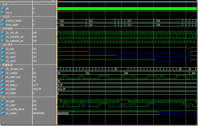The height and width of the screenshot is (126, 198).
Task: Select the i2c_ack signal diamond icon
Action: click(3, 49)
